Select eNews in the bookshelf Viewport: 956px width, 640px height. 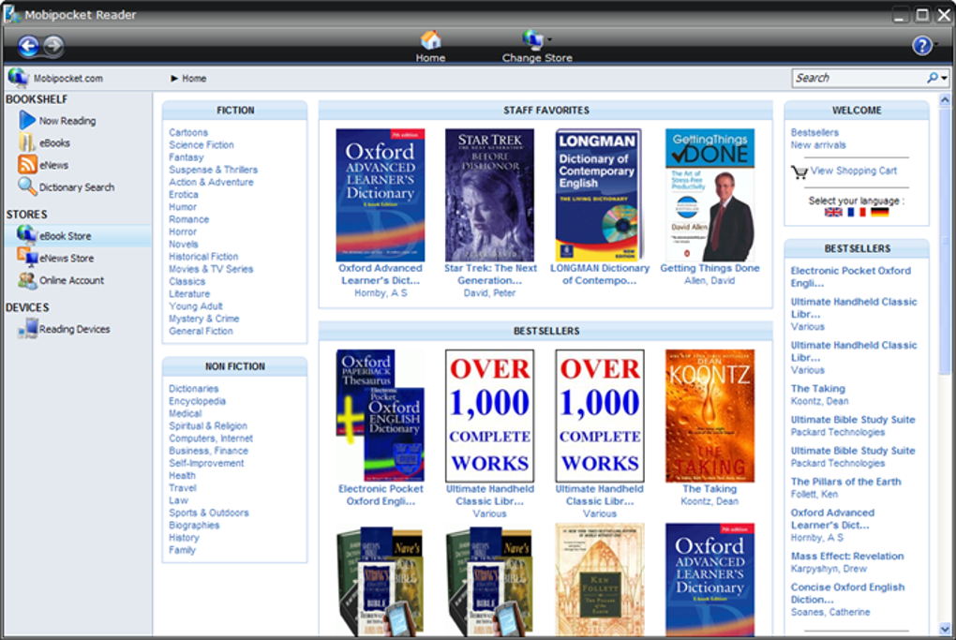43,165
